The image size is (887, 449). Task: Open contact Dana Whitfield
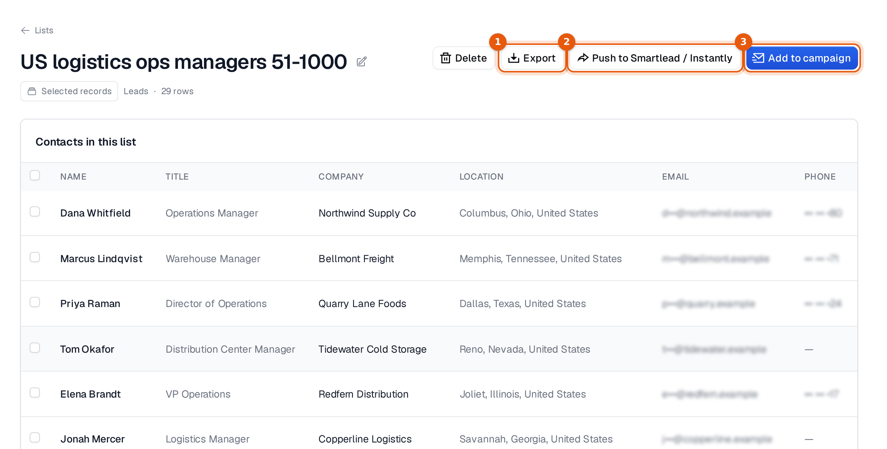pos(95,213)
